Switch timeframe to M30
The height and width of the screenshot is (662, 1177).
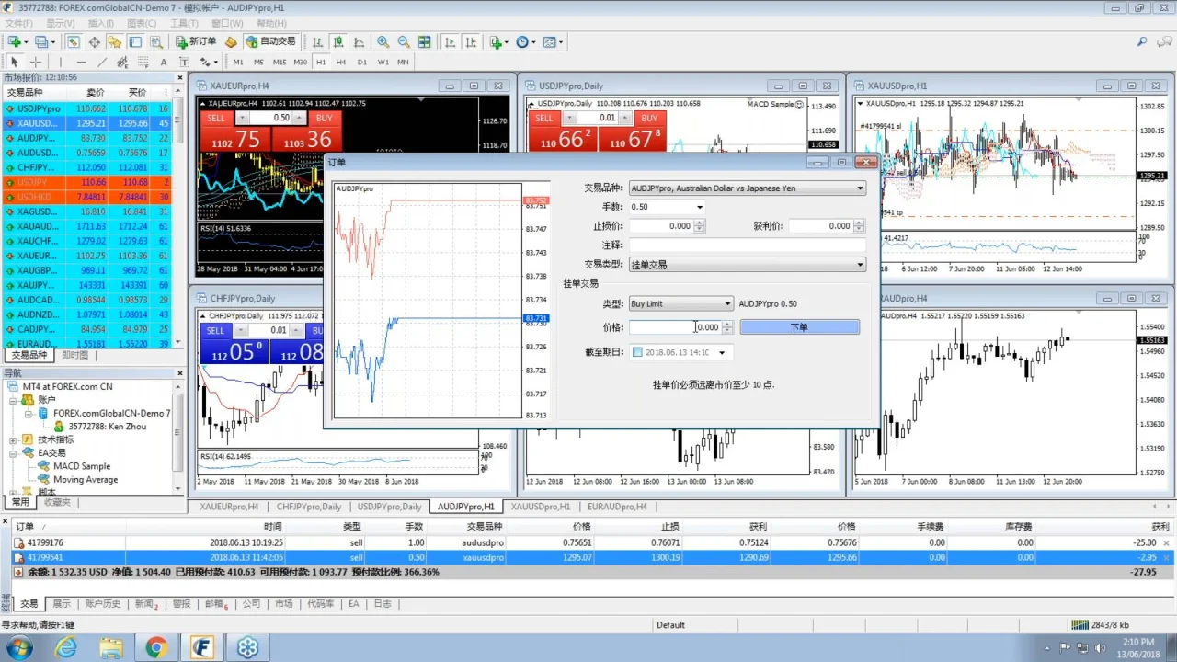click(301, 62)
